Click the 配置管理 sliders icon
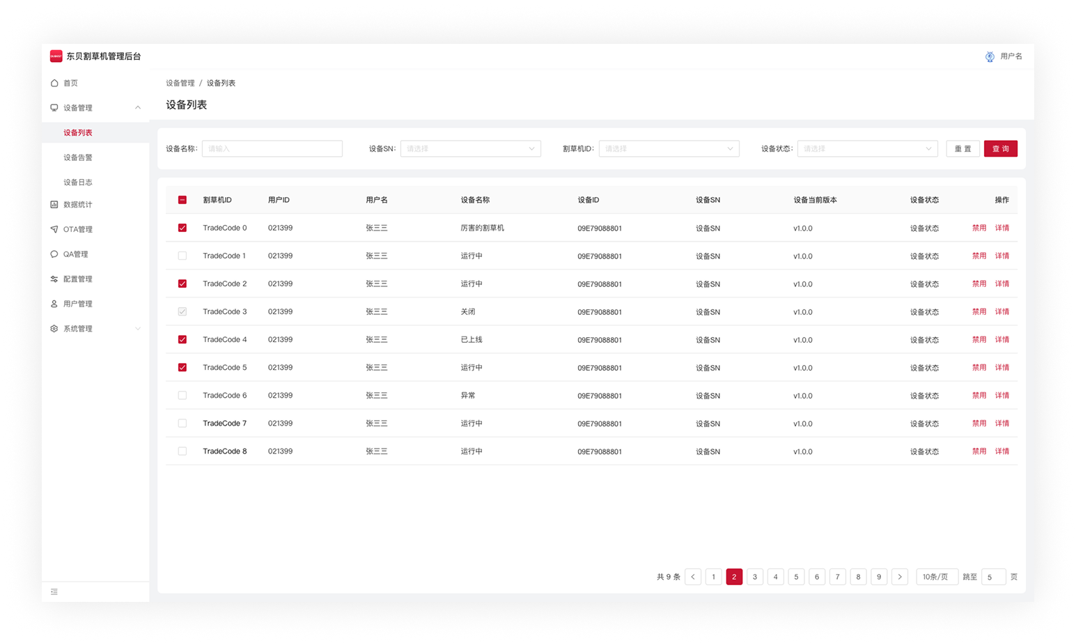The width and height of the screenshot is (1076, 643). coord(54,279)
